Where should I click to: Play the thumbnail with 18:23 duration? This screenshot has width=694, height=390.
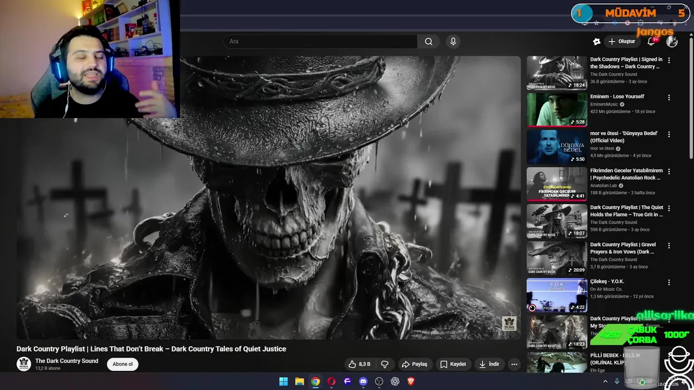click(x=557, y=331)
